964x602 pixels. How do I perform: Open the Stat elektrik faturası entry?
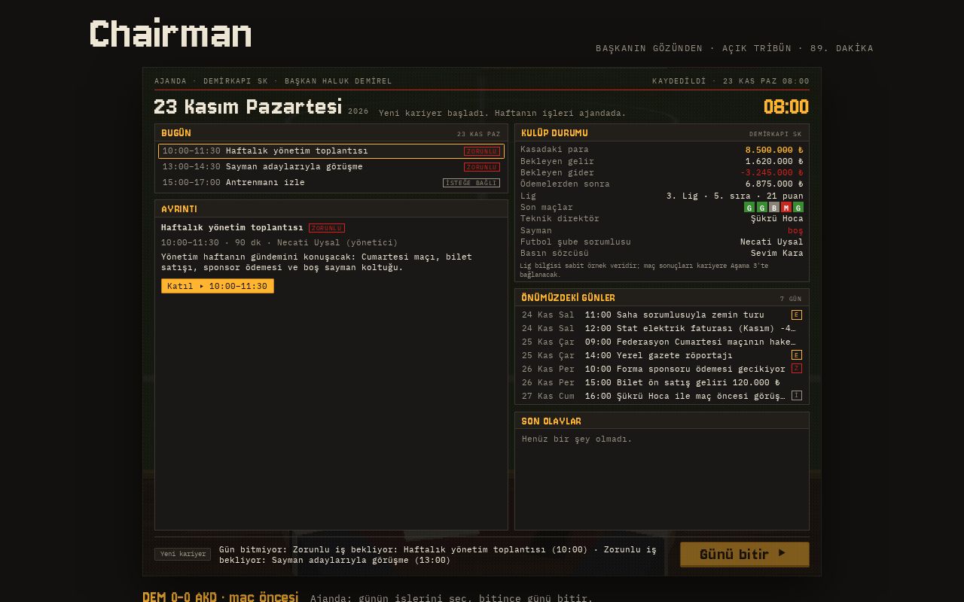point(662,328)
